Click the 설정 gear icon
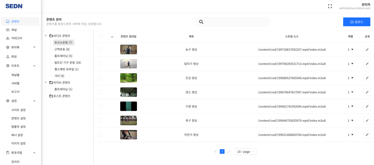The height and width of the screenshot is (165, 374). 8,101
